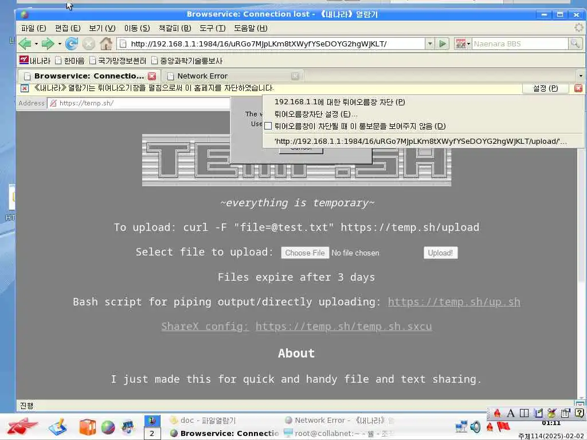Click the grayed-out Stop loading icon
Screen dimensions: 587x440
[x=89, y=44]
